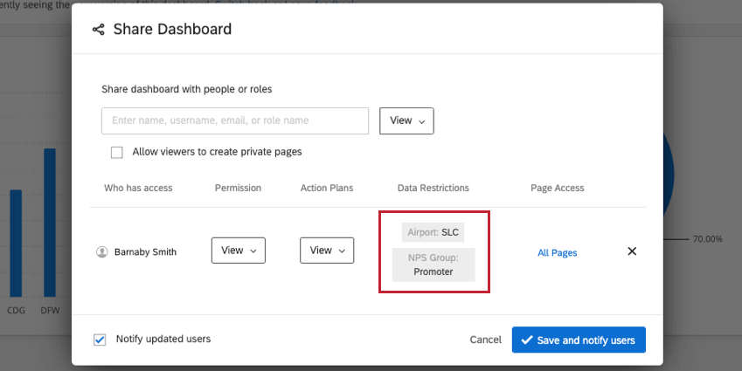Click the share icon beside Share Dashboard title
742x371 pixels.
[x=98, y=30]
